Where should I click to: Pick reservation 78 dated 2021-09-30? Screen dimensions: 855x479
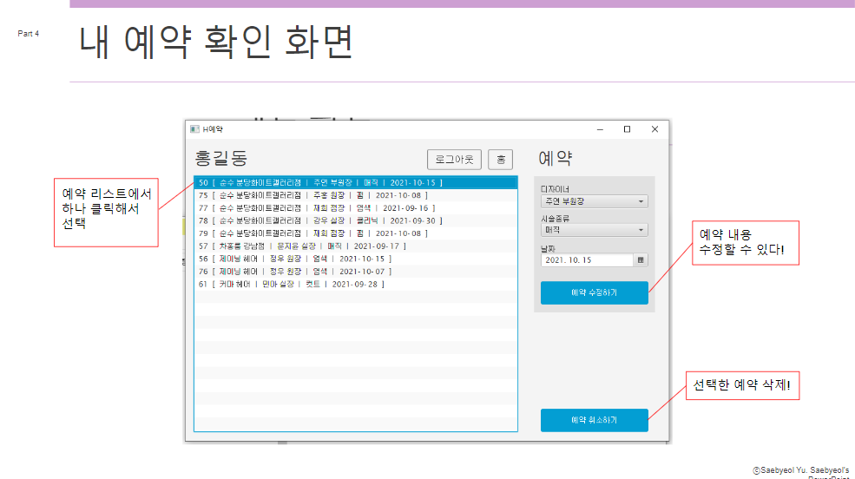(319, 220)
